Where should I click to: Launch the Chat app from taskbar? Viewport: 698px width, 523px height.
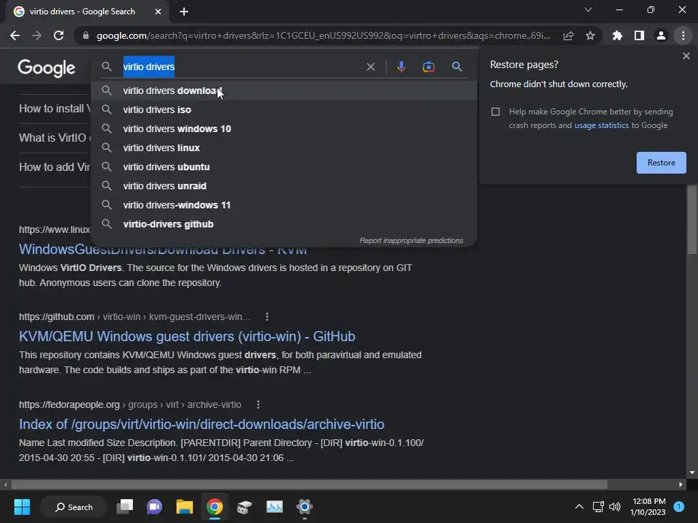155,507
